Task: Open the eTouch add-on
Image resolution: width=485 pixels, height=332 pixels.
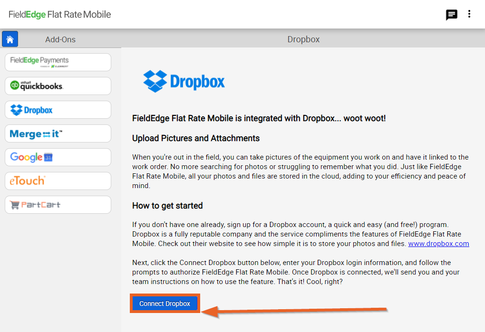Action: [x=58, y=181]
